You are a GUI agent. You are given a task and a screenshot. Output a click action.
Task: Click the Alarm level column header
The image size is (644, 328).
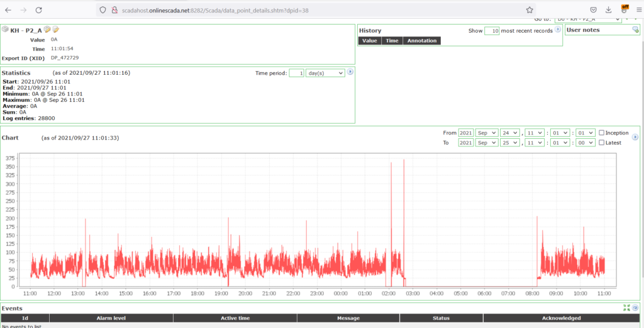(x=110, y=318)
